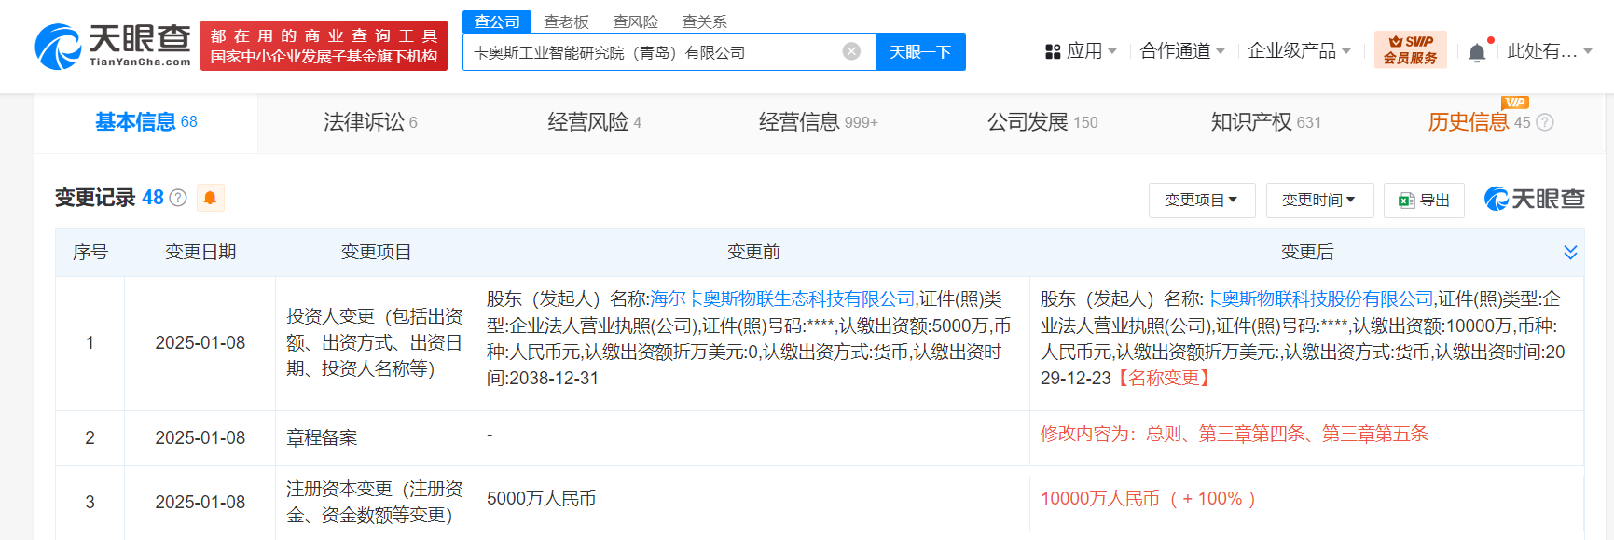Click the 10000万人民币 (+100%) value
1614x540 pixels.
(x=1148, y=499)
